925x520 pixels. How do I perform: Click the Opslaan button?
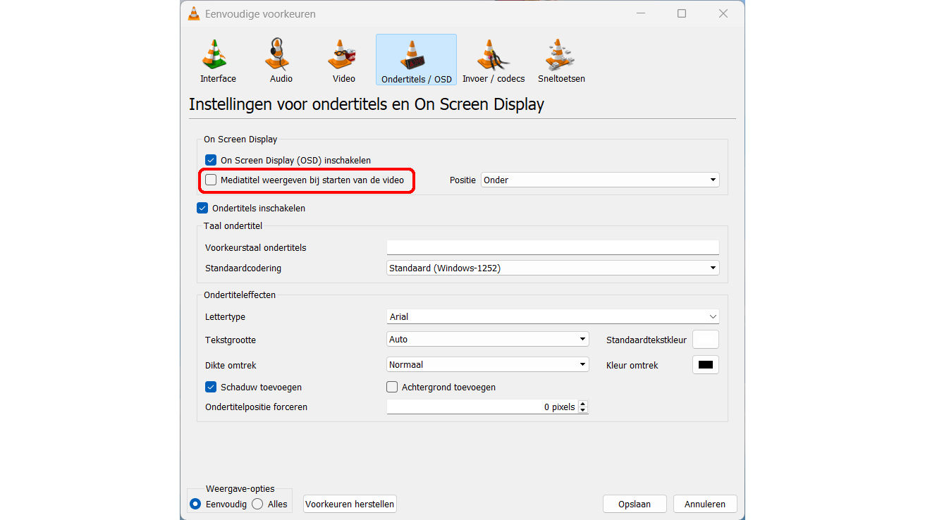tap(635, 504)
